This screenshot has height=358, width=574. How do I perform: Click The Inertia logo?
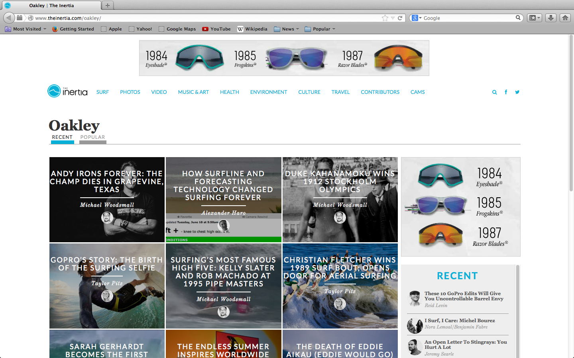click(x=67, y=91)
